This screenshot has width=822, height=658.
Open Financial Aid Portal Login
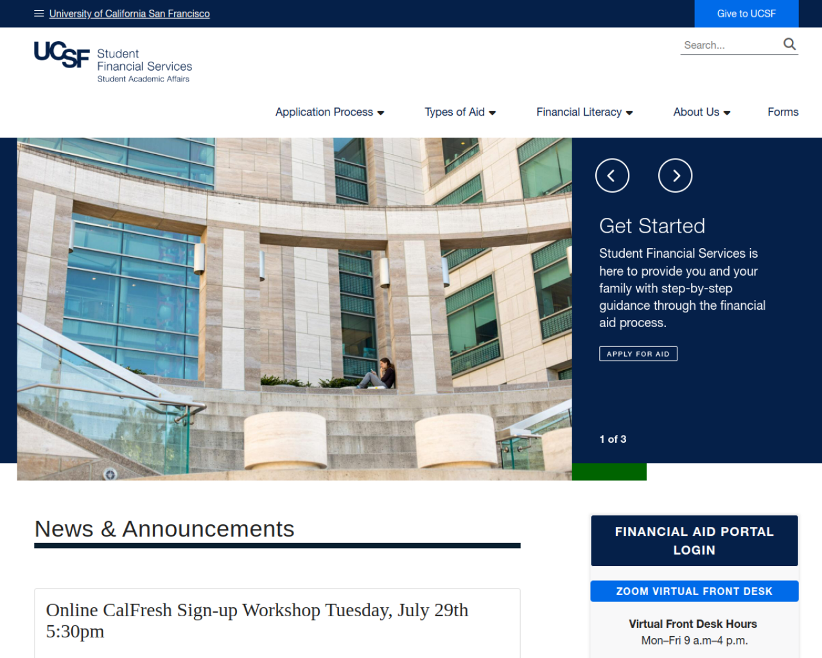tap(694, 541)
